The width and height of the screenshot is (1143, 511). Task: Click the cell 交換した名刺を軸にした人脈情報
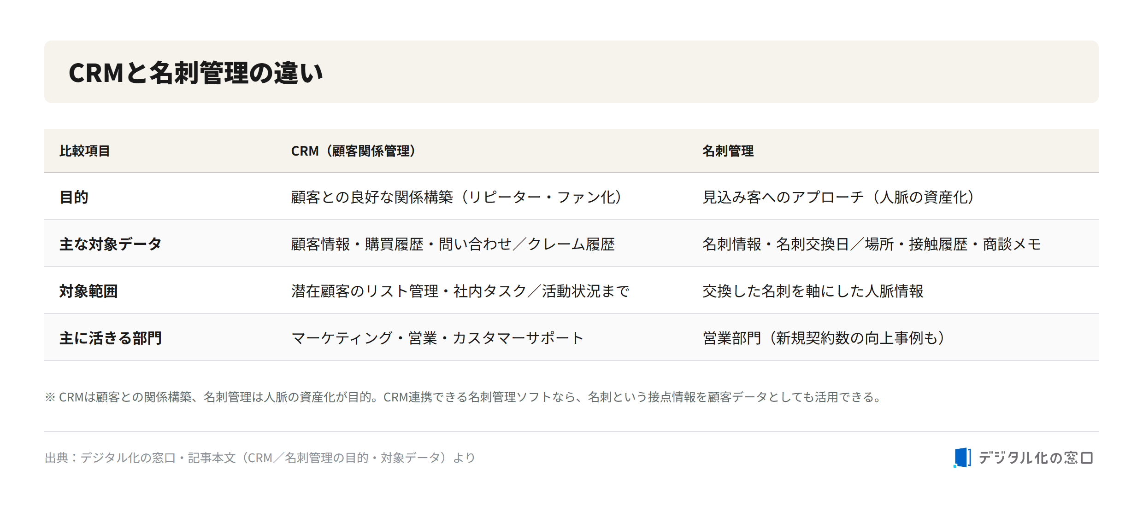coord(813,291)
